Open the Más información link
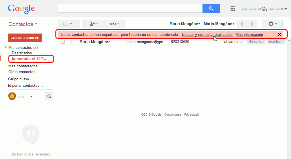Screen dimensions: 292x159 (x=249, y=35)
